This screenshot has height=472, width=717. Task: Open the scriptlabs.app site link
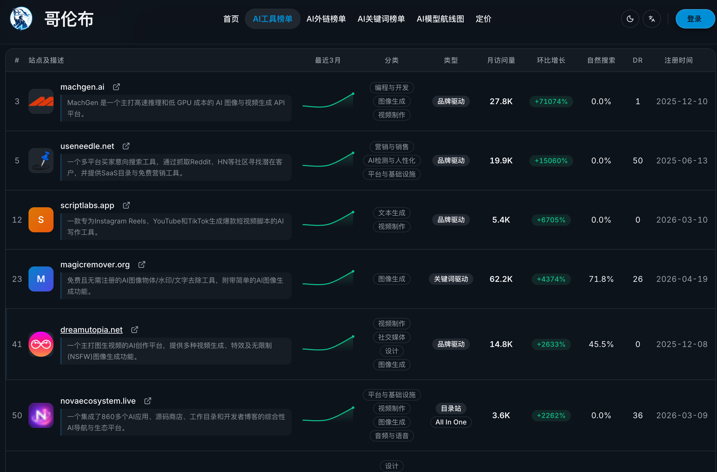tap(87, 206)
